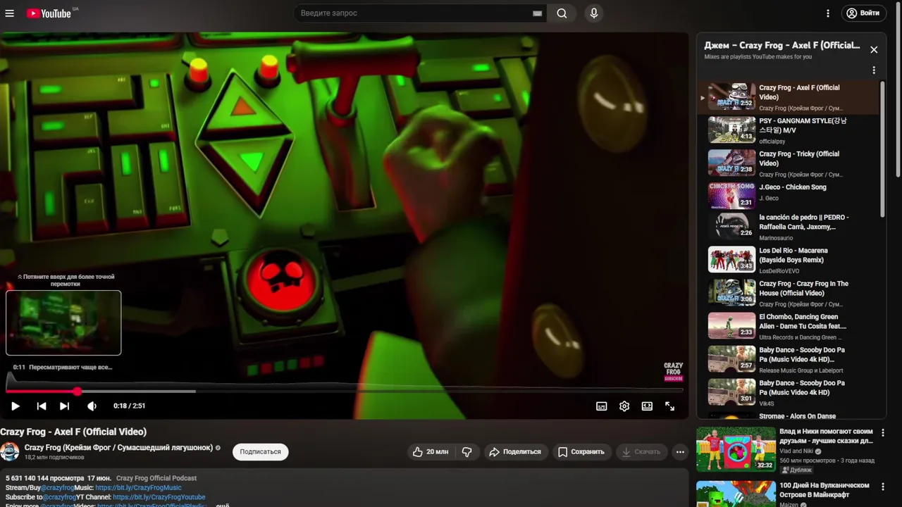Follow the bit.ly/CrazyFrogMusic link
Image resolution: width=902 pixels, height=507 pixels.
pos(138,488)
